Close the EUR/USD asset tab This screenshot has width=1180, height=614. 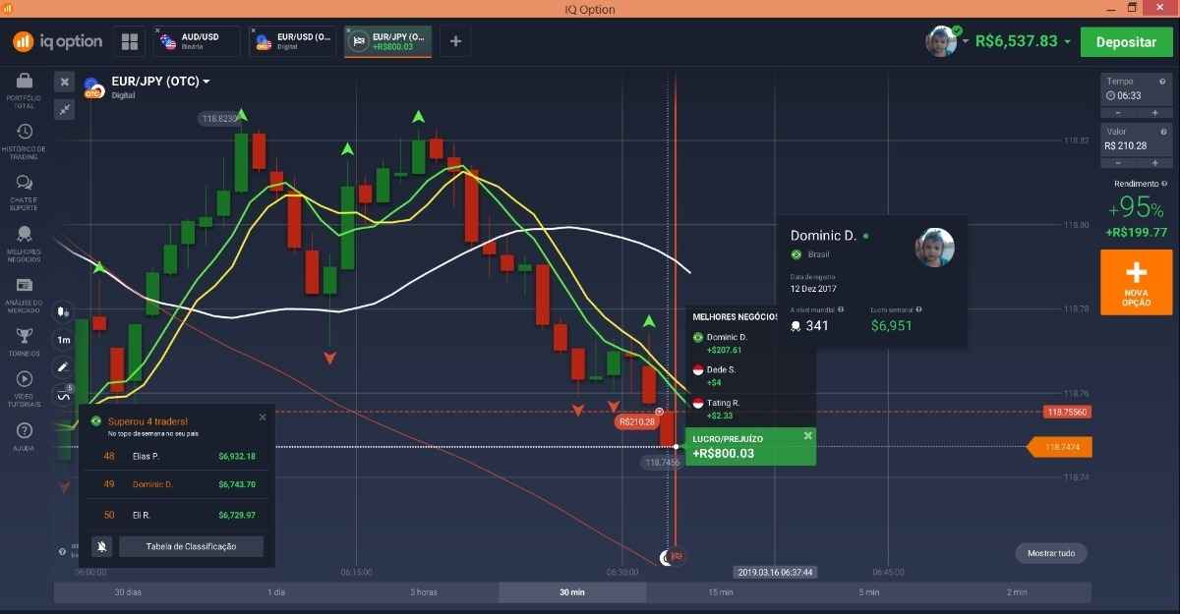click(254, 30)
